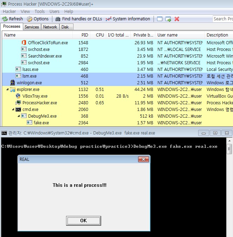Open the Tools menu

click(40, 12)
